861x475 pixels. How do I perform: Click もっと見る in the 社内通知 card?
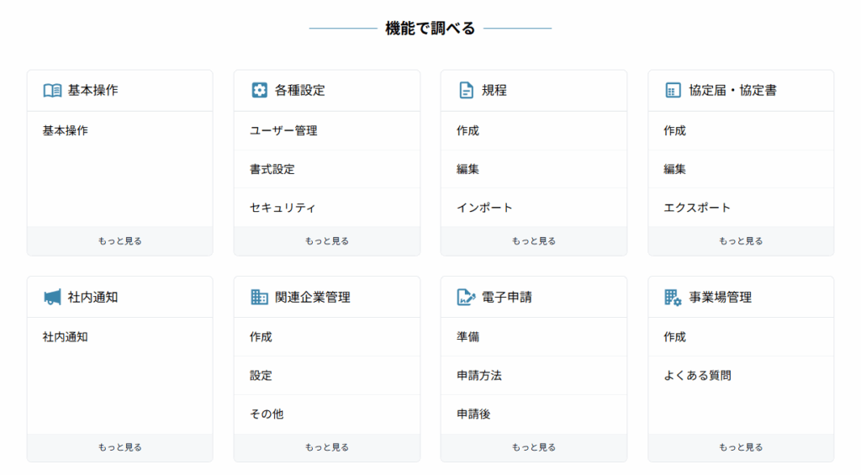(119, 447)
